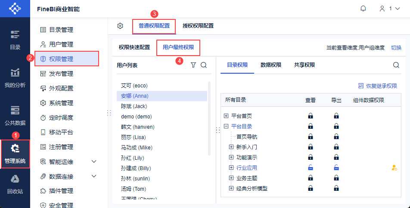Image resolution: width=410 pixels, height=208 pixels.
Task: Select user 艾可 (eoco)
Action: 162,85
